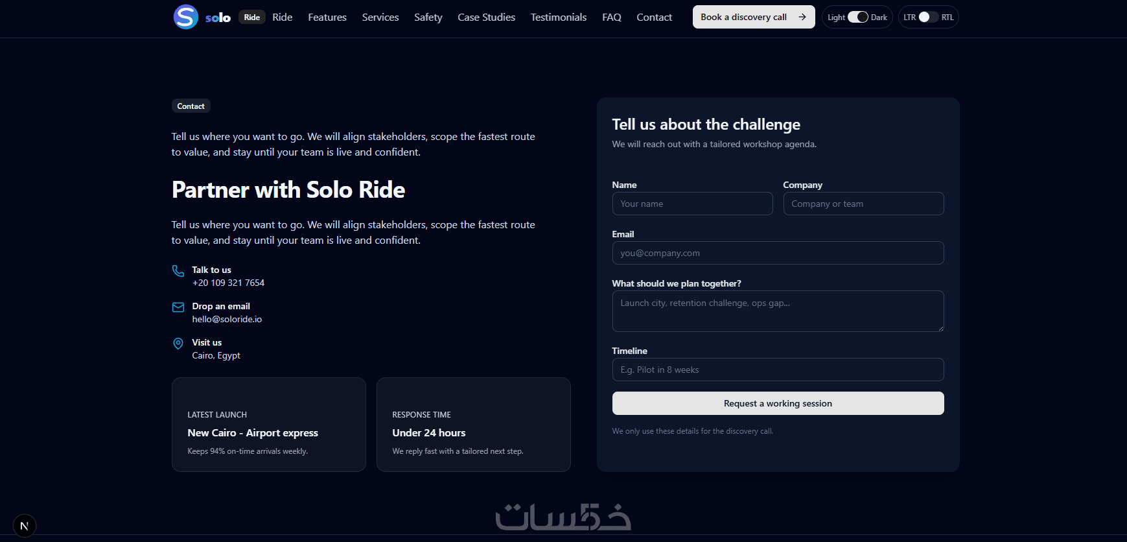Click the Timeline input field
1127x542 pixels.
778,370
